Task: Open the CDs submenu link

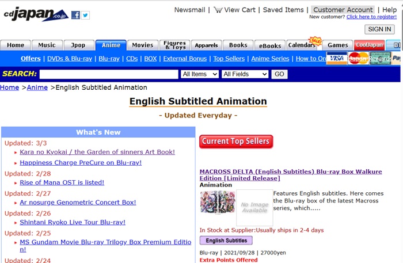Action: [132, 59]
